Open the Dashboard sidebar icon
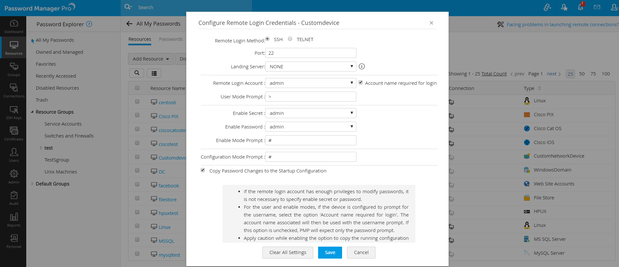The width and height of the screenshot is (619, 267). pos(14,26)
